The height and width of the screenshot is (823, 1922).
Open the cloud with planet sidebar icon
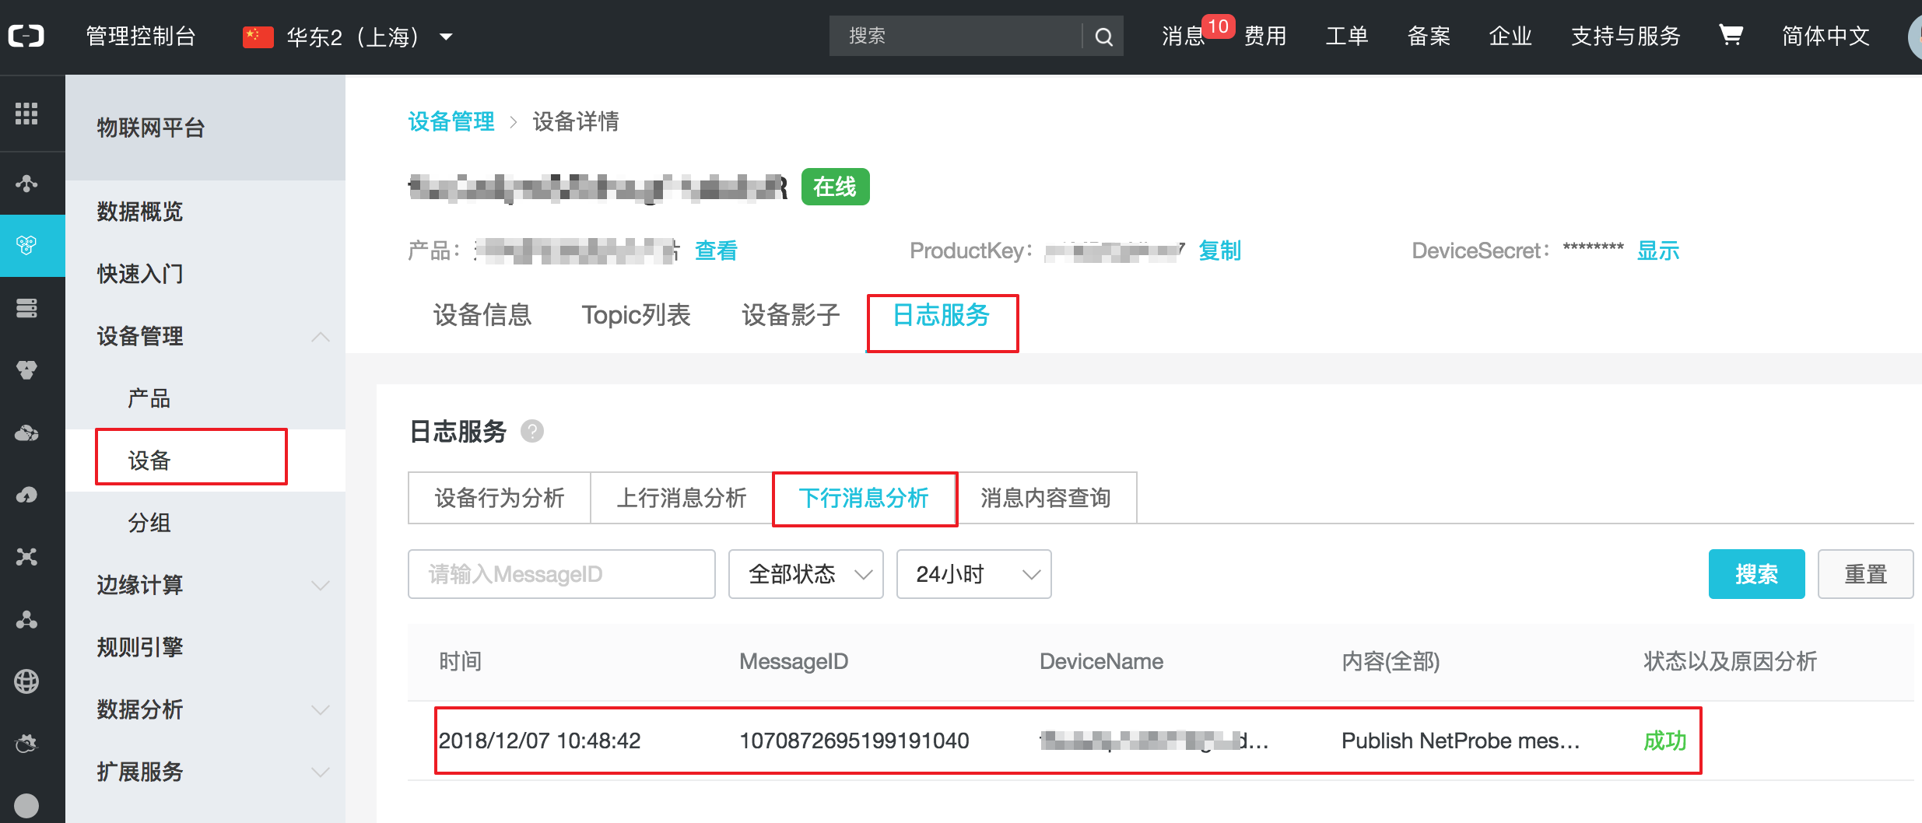(26, 433)
